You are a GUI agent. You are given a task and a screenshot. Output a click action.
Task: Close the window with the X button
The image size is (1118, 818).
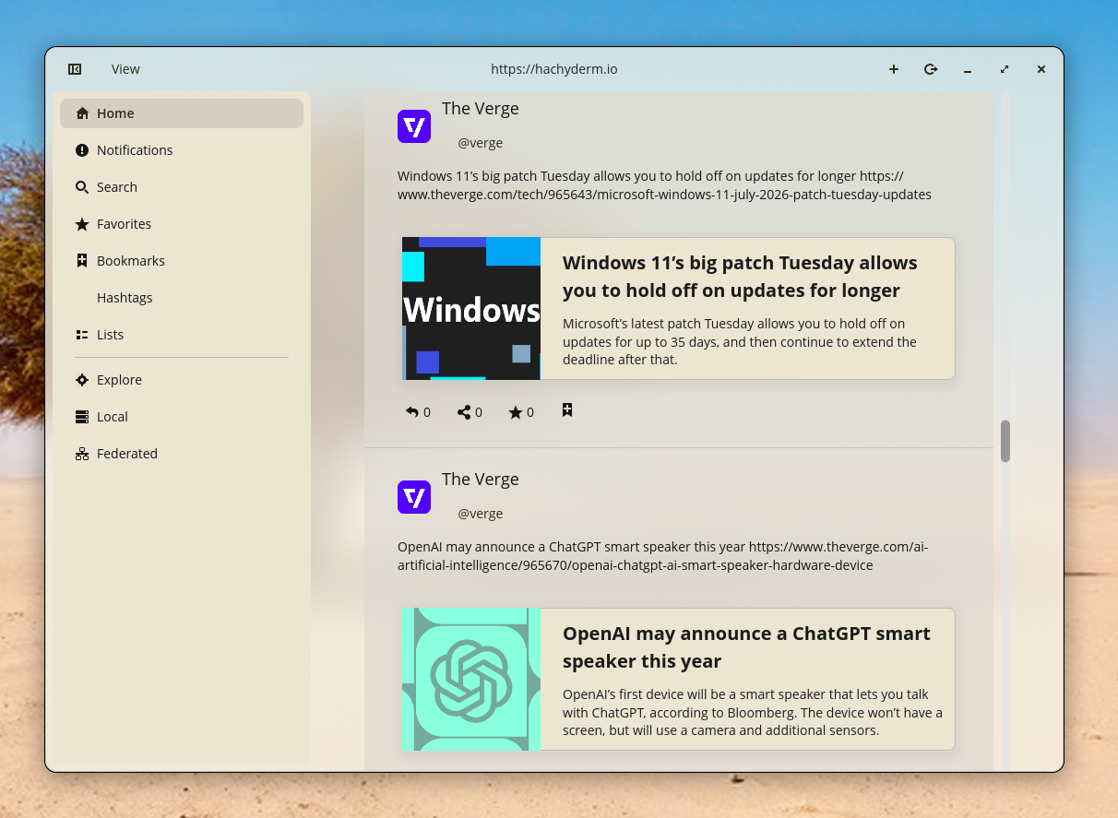pyautogui.click(x=1041, y=69)
